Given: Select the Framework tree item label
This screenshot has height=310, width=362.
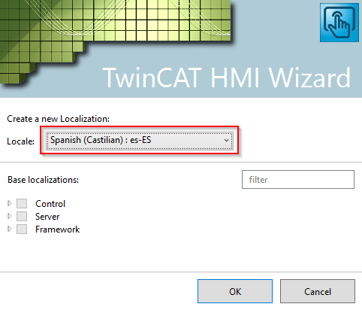Looking at the screenshot, I should 58,229.
